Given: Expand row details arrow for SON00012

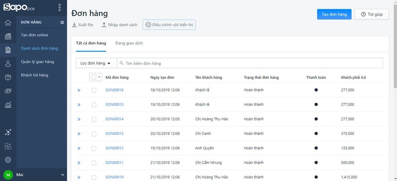Looking at the screenshot, I should 79,148.
